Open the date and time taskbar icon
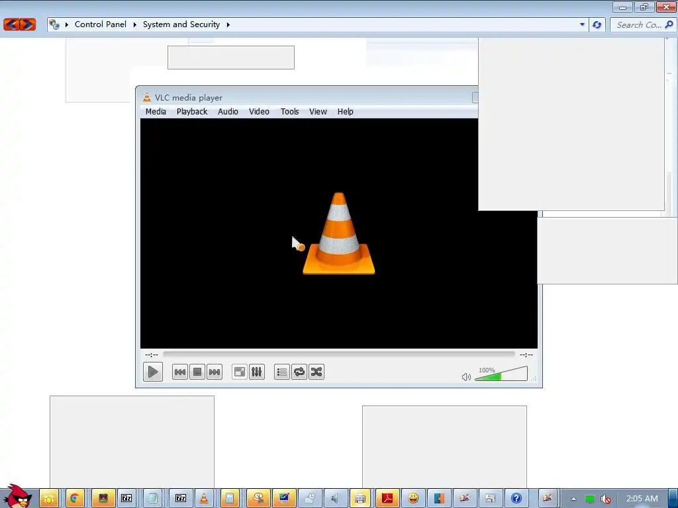Image resolution: width=678 pixels, height=508 pixels. (x=309, y=499)
